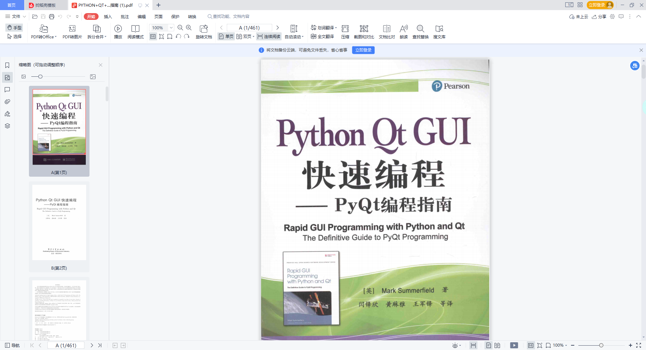
Task: Click the 压缩 compress icon
Action: (345, 29)
